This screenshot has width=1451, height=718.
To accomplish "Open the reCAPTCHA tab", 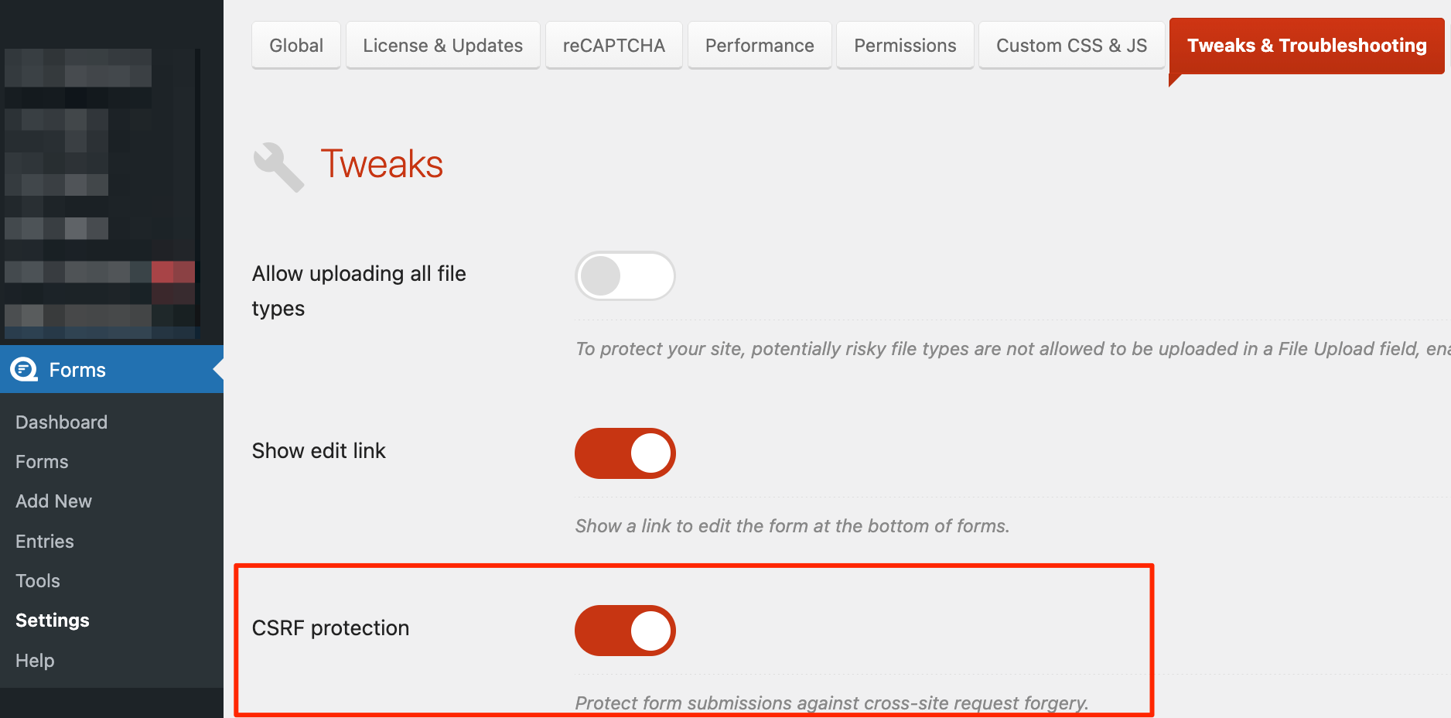I will click(613, 46).
